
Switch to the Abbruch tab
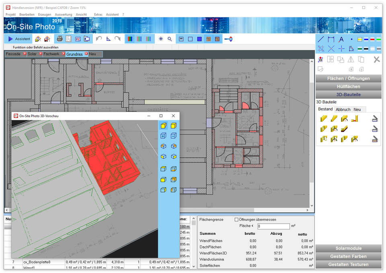coord(343,109)
